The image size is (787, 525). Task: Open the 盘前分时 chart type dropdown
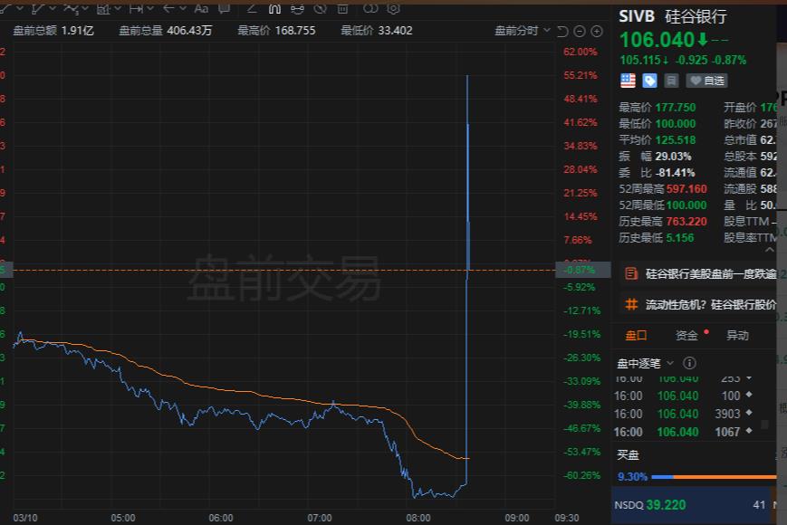[x=523, y=30]
